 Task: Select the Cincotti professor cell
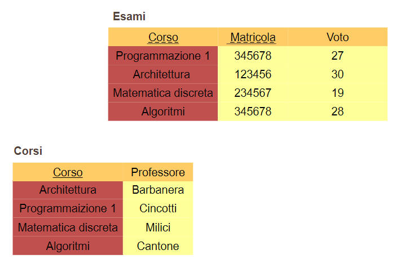point(158,208)
